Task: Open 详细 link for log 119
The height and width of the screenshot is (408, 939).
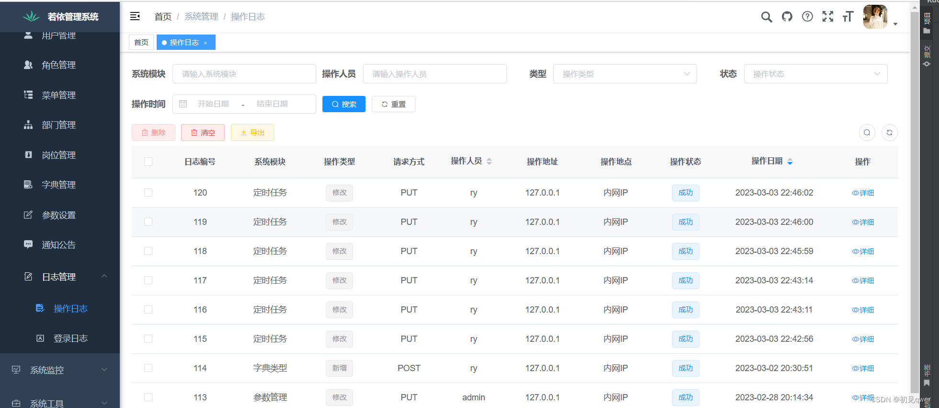Action: [x=863, y=222]
